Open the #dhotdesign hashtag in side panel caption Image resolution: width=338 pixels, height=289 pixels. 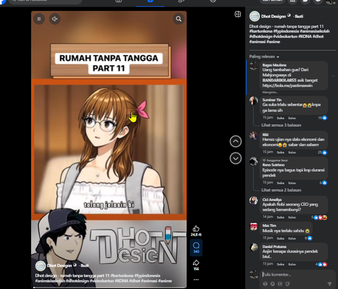click(x=261, y=37)
